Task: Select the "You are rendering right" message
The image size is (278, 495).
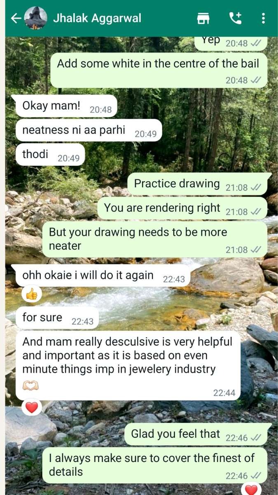Action: [x=182, y=208]
